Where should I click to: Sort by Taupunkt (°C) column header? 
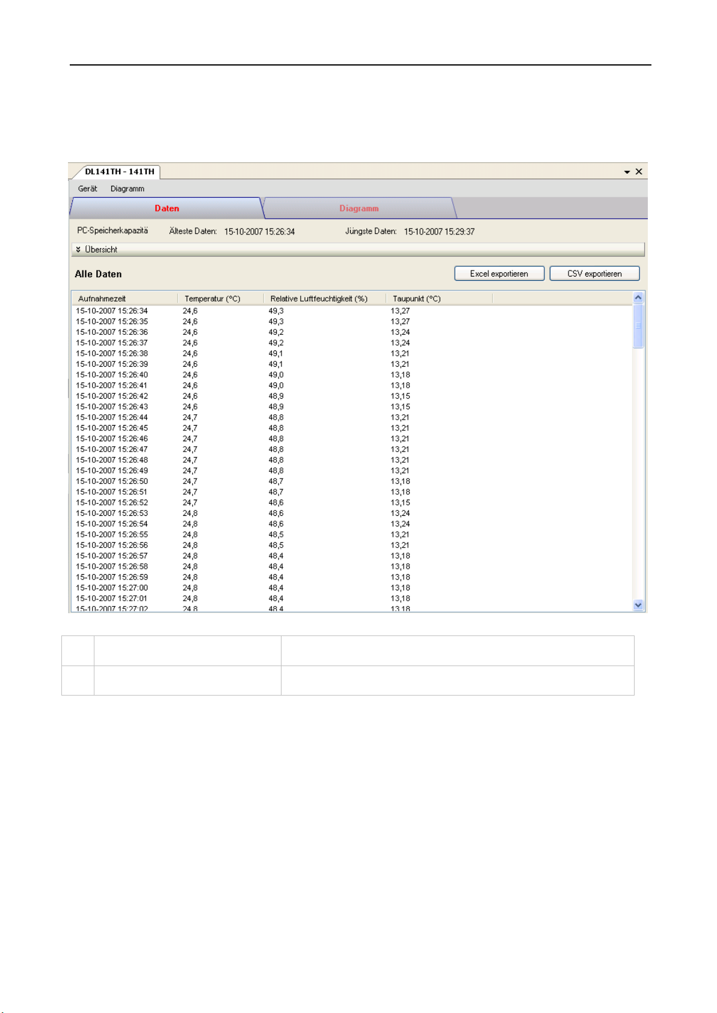click(x=439, y=299)
